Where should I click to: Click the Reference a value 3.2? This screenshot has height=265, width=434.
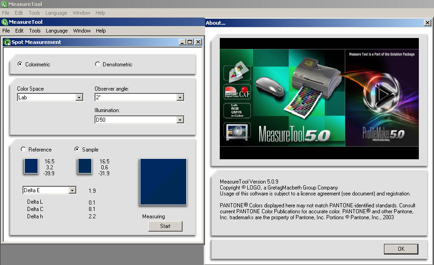tap(50, 167)
